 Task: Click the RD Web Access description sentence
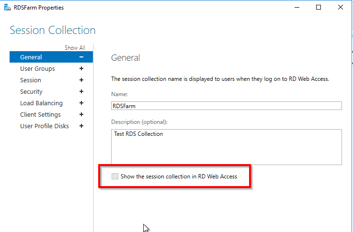point(220,79)
